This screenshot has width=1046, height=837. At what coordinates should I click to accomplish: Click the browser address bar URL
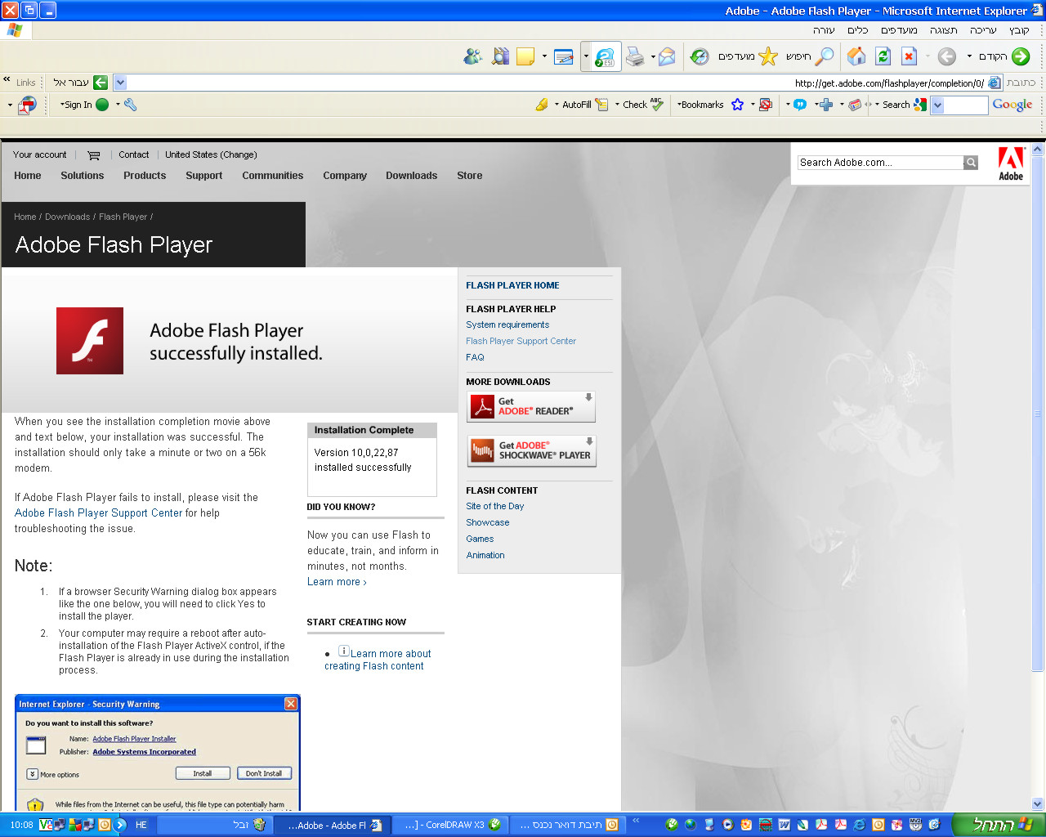[x=889, y=83]
